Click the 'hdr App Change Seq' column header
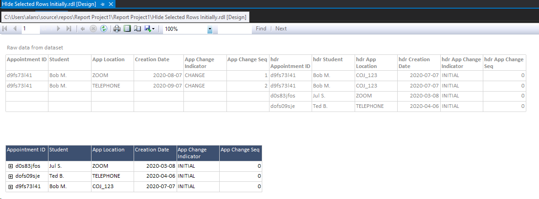The image size is (539, 199). point(504,63)
